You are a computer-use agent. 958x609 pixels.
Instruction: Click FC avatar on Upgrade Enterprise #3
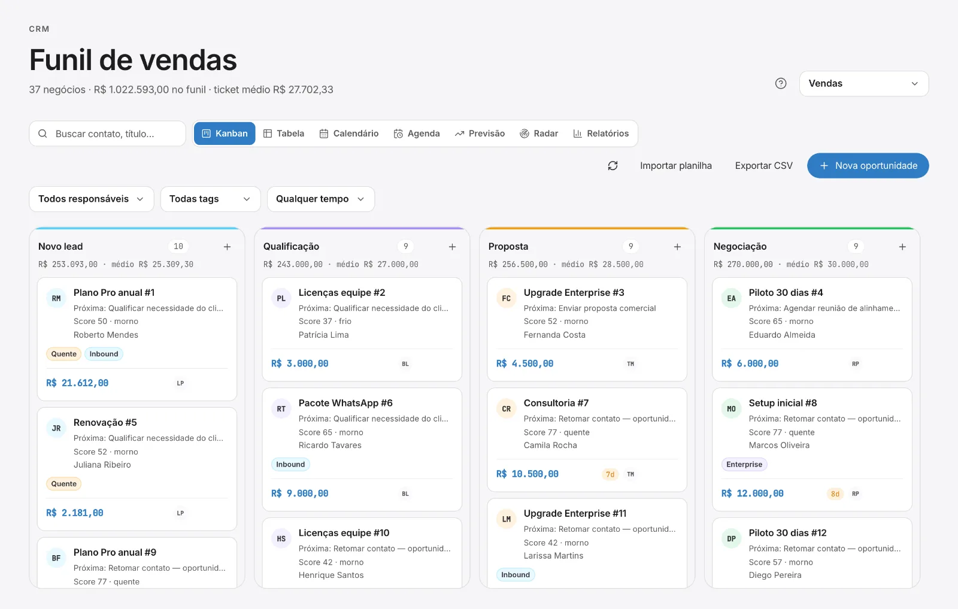507,298
